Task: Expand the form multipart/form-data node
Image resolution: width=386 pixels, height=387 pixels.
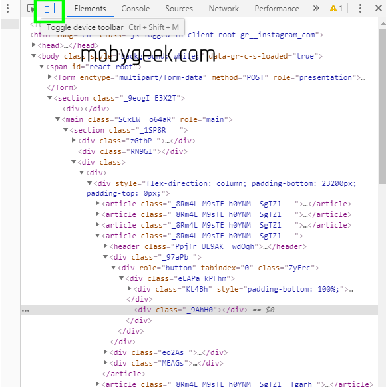Action: click(x=49, y=77)
